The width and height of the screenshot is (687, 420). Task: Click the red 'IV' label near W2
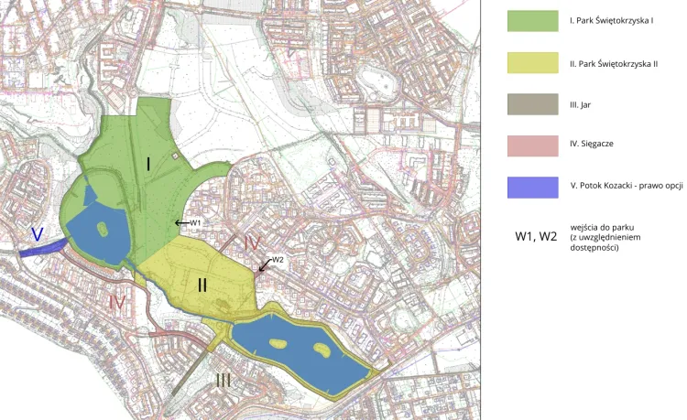point(252,243)
